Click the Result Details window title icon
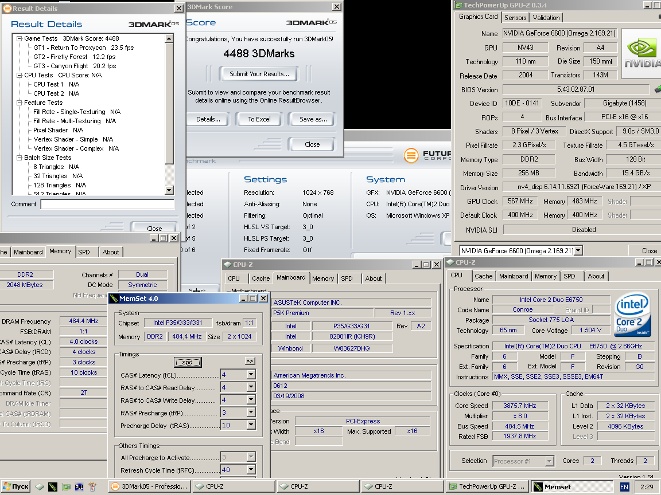 [7, 8]
